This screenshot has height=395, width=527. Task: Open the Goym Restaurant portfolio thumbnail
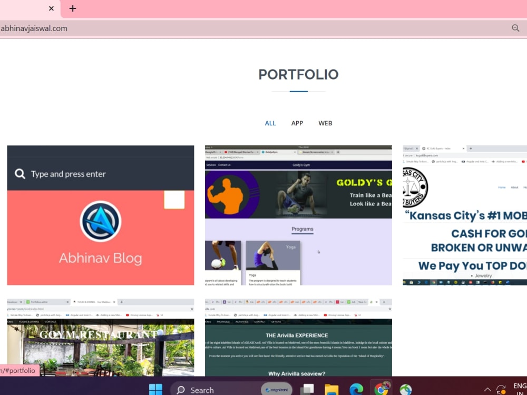(101, 337)
